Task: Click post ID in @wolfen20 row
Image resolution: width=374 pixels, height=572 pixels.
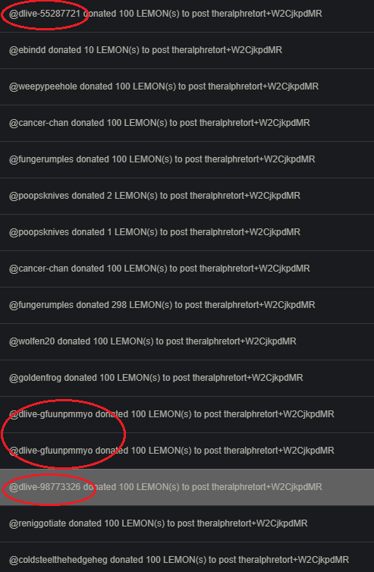Action: click(x=240, y=341)
